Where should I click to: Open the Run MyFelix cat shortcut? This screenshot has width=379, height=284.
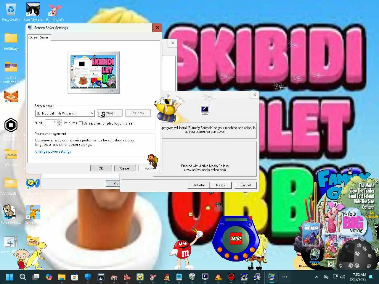(x=33, y=12)
